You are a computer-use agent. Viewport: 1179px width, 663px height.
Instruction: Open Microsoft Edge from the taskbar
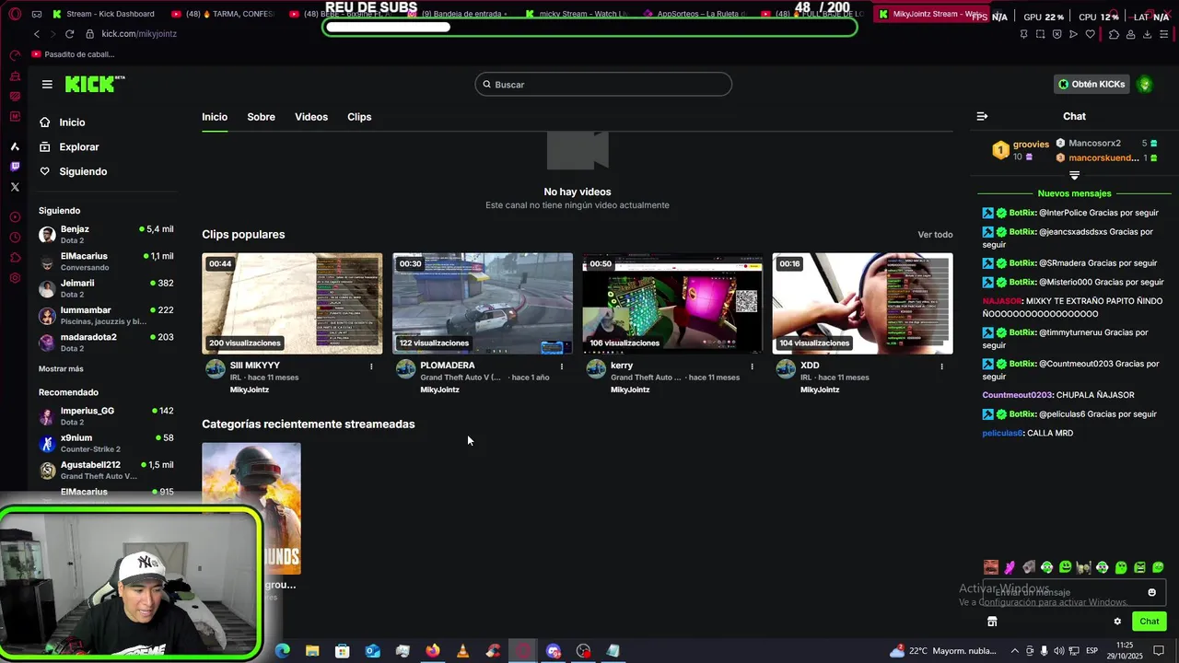(x=283, y=651)
